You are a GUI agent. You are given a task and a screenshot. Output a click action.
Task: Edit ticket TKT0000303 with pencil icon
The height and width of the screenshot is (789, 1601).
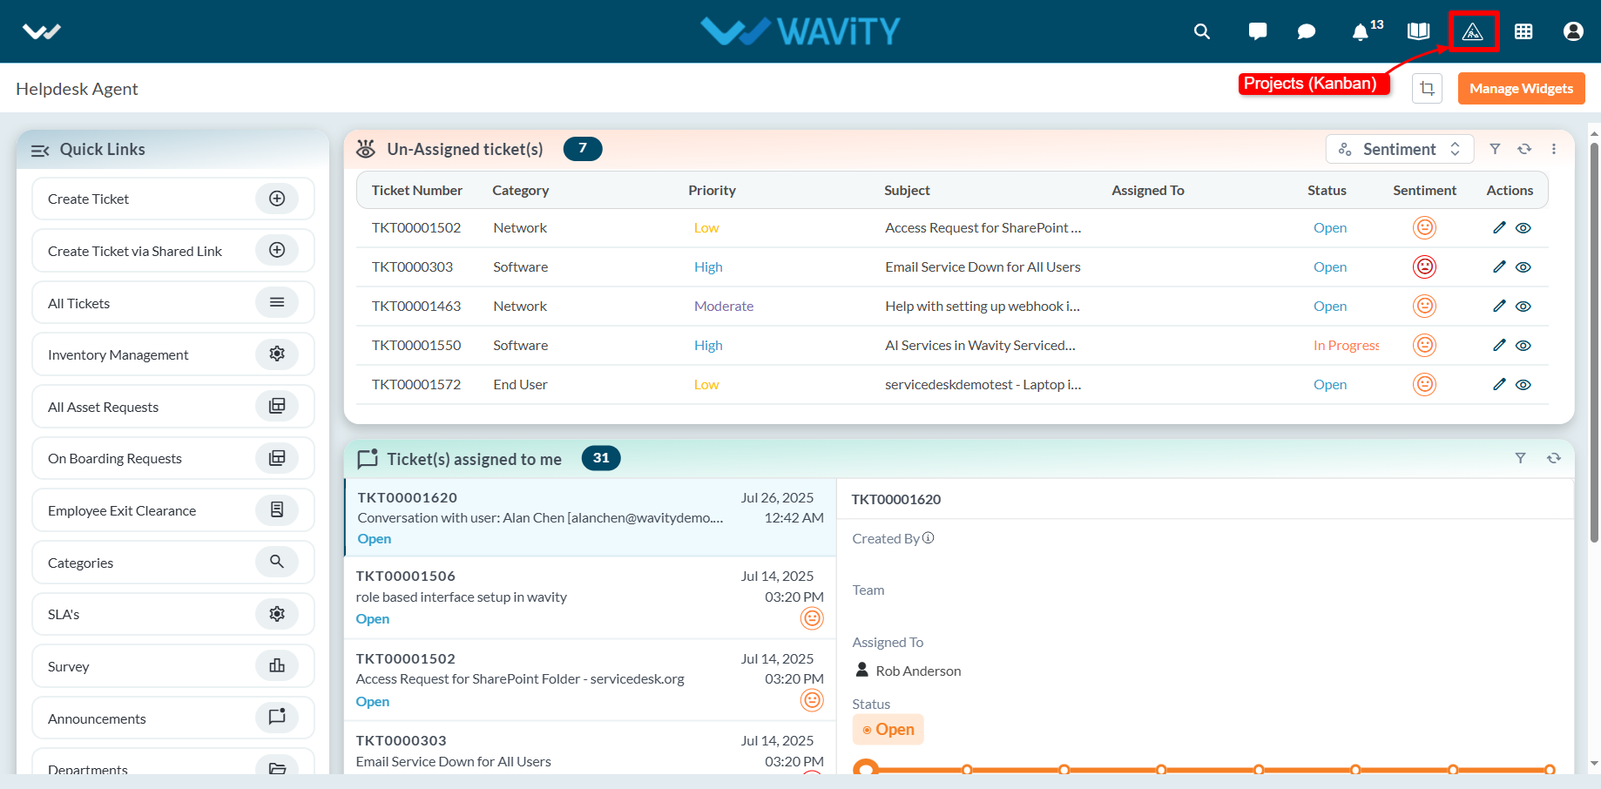tap(1499, 266)
